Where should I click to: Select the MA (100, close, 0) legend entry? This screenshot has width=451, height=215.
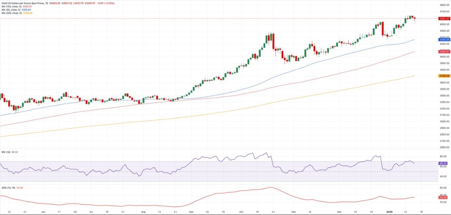(11, 7)
